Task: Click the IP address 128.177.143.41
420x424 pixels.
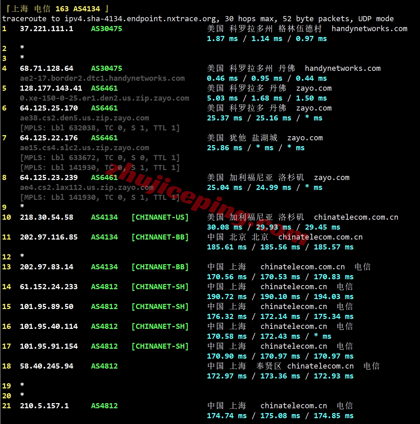Action: (51, 88)
